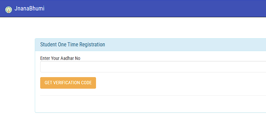The width and height of the screenshot is (266, 135).
Task: Click the word Registration in the panel title
Action: point(92,44)
